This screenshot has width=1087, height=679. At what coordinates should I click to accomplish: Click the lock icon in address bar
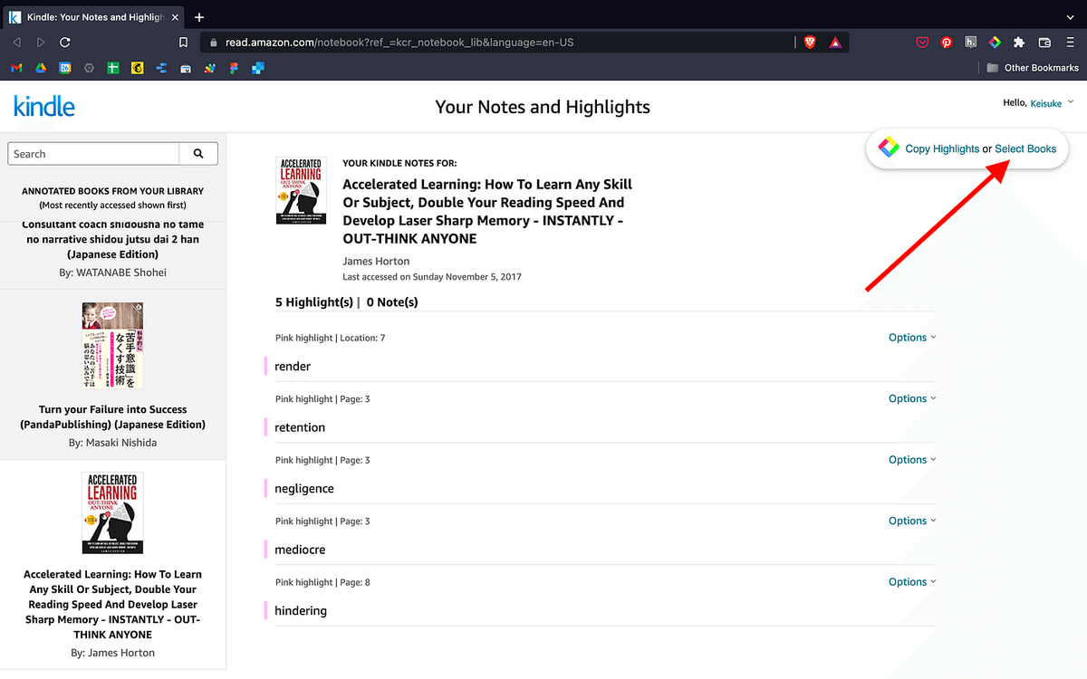click(213, 43)
